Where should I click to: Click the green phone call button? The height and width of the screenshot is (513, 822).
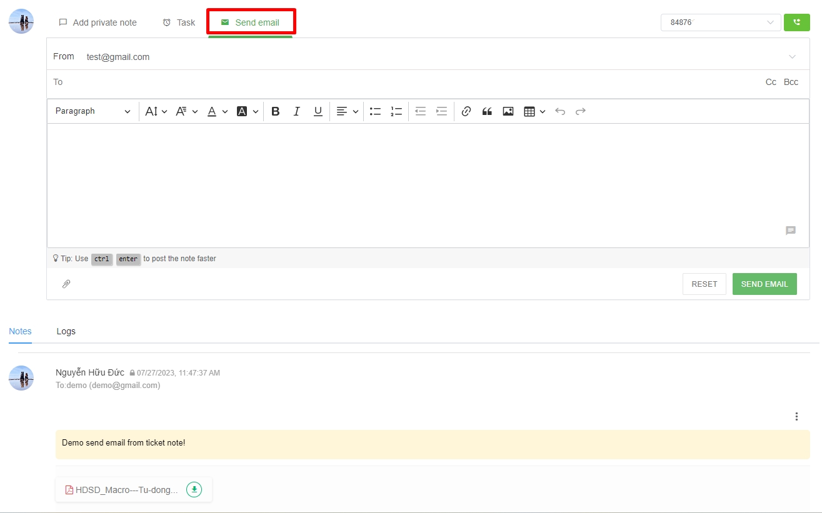pos(796,22)
